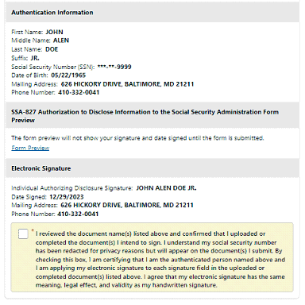This screenshot has height=305, width=305.
Task: Select the first name value JOHN
Action: coord(54,32)
